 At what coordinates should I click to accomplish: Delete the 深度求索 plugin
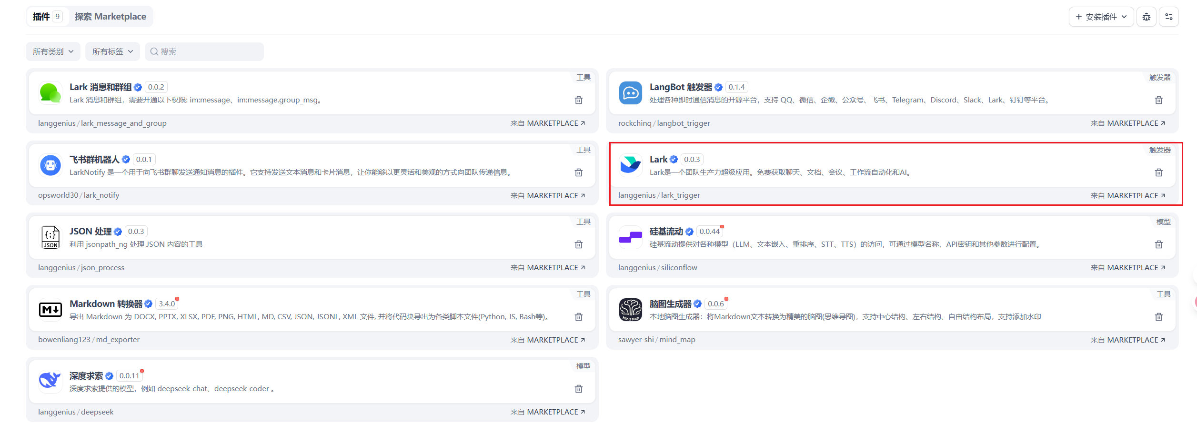[579, 389]
